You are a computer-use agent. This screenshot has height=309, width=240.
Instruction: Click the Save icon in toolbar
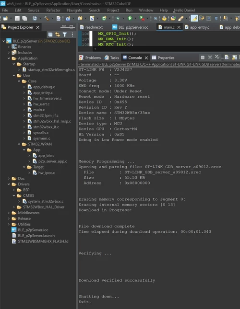[x=17, y=18]
